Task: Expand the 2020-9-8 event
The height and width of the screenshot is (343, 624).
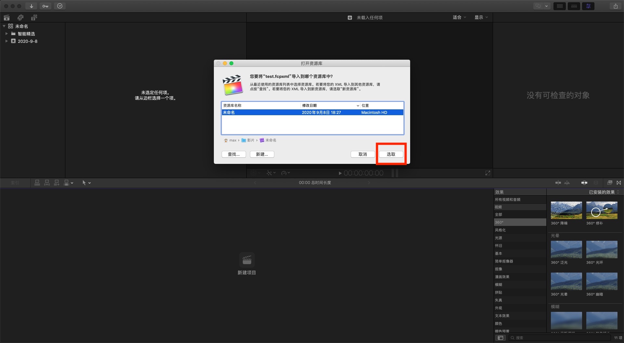Action: (x=6, y=41)
